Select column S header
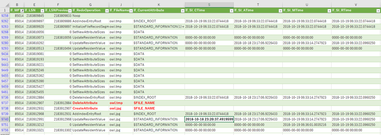Image resolution: width=381 pixels, height=135 pixels. click(209, 4)
